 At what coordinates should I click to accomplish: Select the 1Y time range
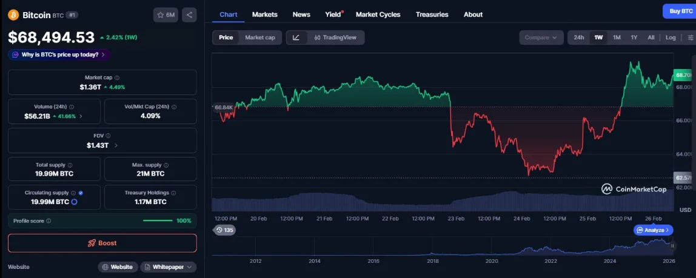(x=634, y=38)
